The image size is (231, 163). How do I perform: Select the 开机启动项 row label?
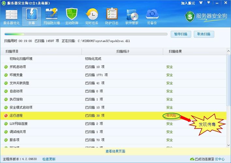pos(18,67)
